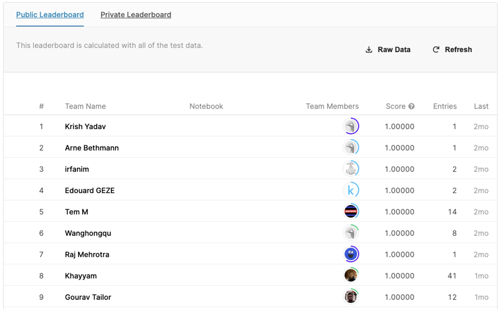Click Tem M's entries value 14
Image resolution: width=500 pixels, height=309 pixels.
click(452, 212)
